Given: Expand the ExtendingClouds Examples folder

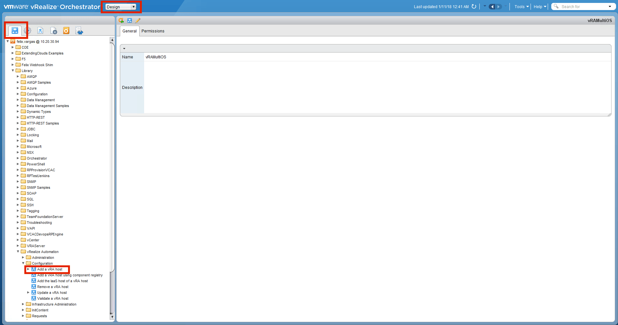Looking at the screenshot, I should [13, 53].
